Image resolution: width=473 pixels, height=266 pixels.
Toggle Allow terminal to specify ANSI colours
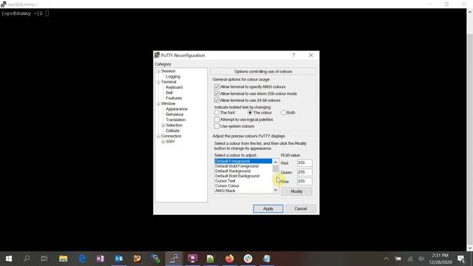(217, 86)
